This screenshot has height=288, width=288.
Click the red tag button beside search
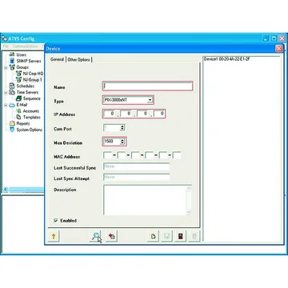click(x=112, y=236)
